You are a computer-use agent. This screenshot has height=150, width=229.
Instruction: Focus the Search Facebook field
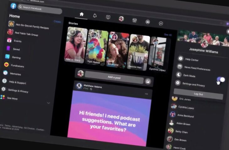click(40, 9)
